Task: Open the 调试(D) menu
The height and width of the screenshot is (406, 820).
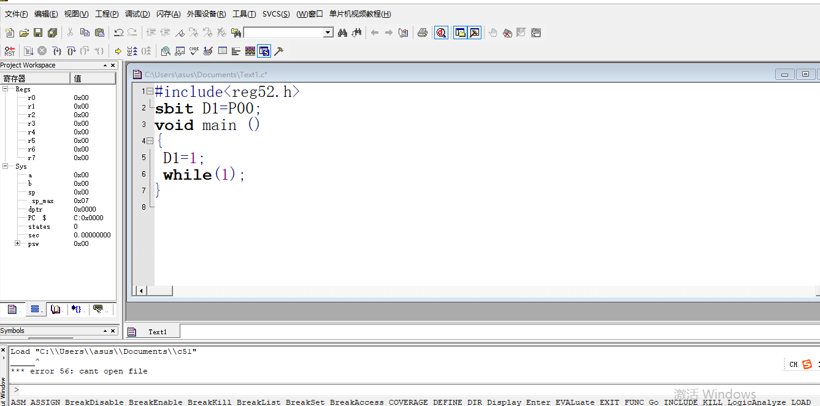Action: tap(137, 14)
